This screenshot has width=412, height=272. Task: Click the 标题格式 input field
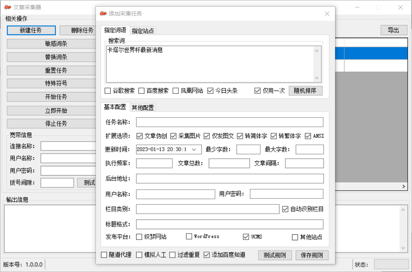230,224
